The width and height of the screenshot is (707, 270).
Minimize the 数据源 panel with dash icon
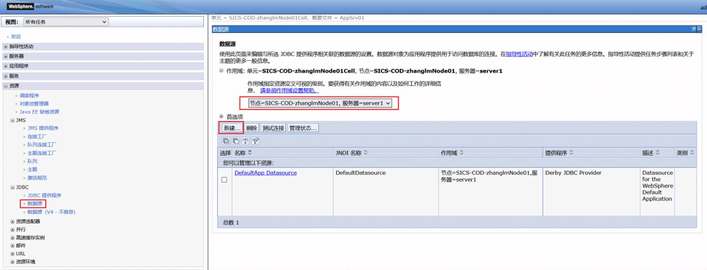pos(699,29)
